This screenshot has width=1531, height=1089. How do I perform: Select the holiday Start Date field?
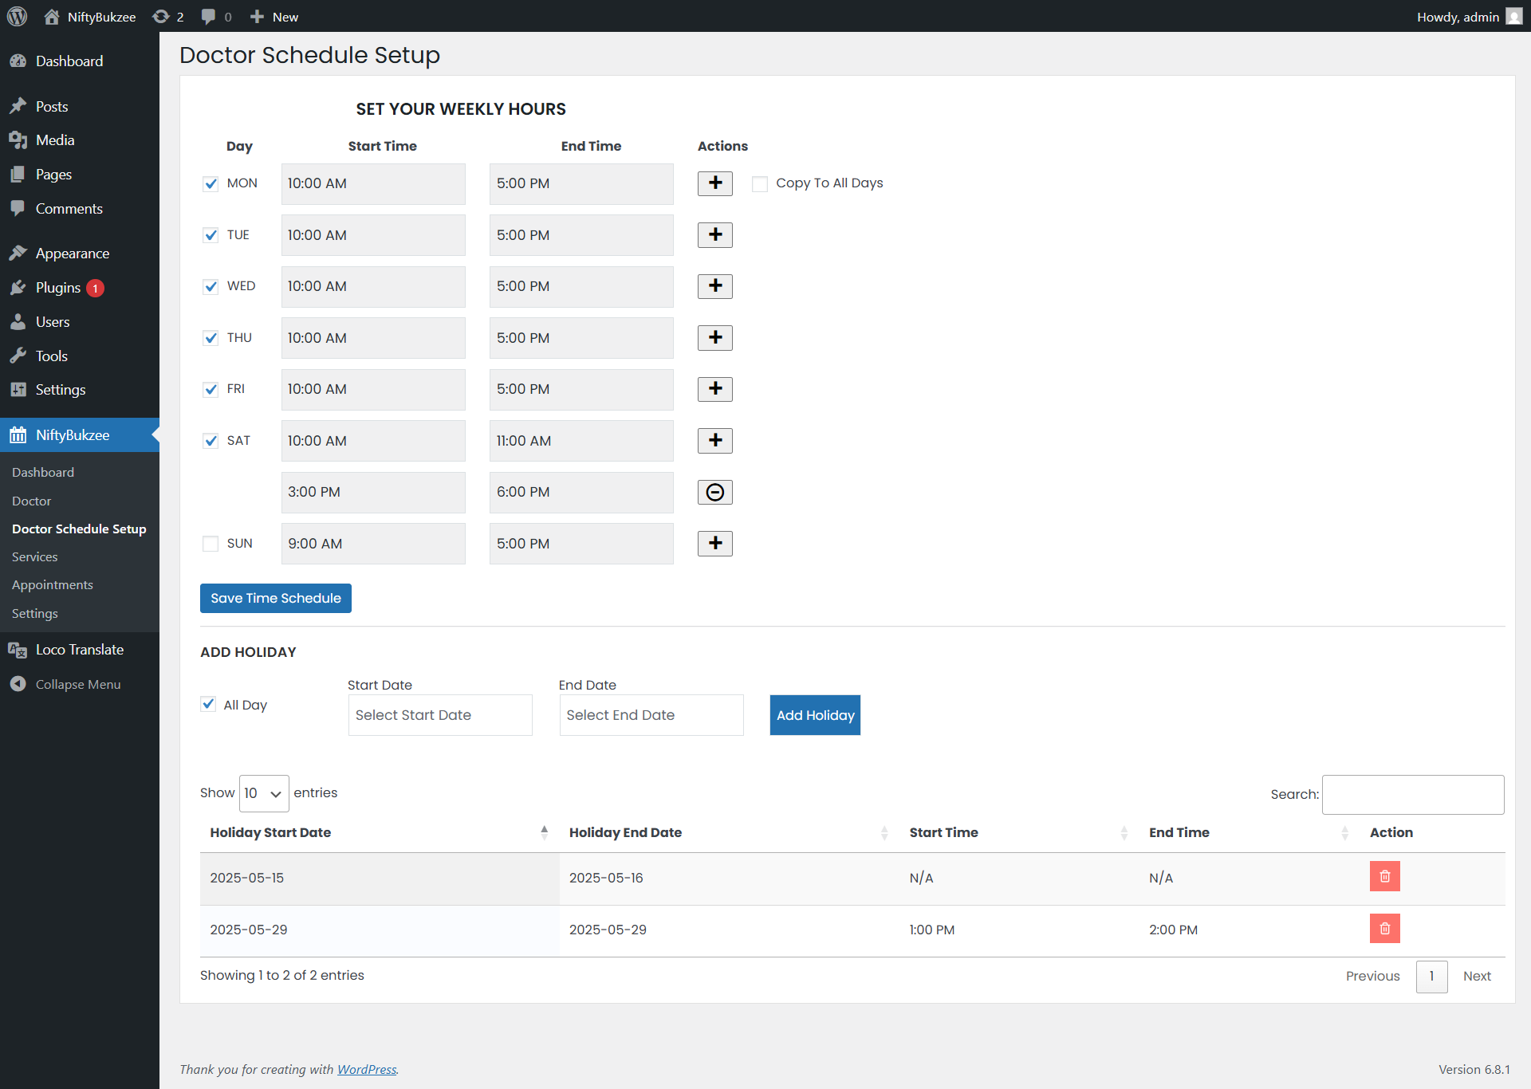click(439, 715)
